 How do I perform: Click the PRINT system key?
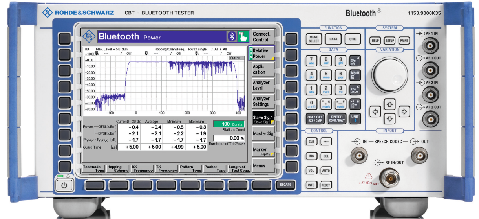(404, 41)
